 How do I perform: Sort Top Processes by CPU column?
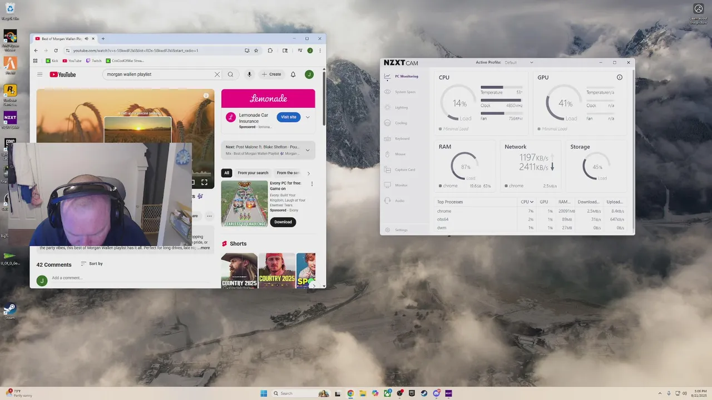tap(527, 202)
